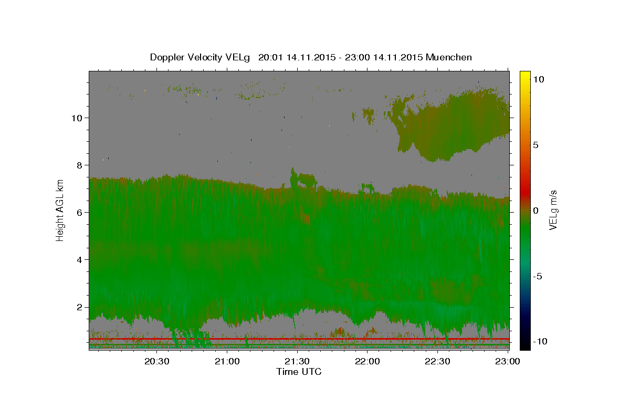Click the height tick label 2

pyautogui.click(x=81, y=307)
